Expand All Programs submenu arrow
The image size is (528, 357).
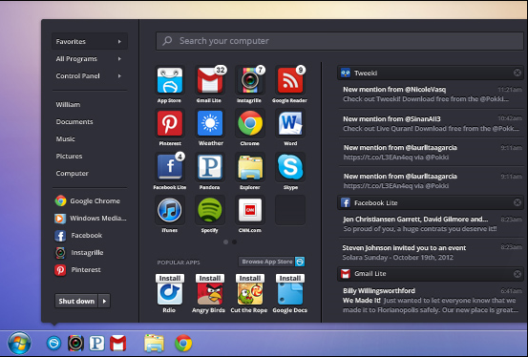[119, 58]
